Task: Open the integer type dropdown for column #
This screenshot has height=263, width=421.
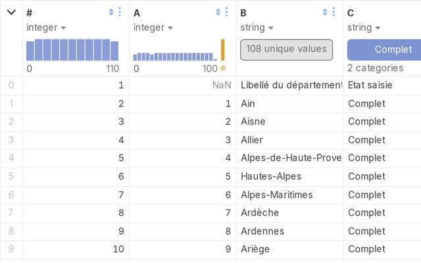Action: click(46, 28)
